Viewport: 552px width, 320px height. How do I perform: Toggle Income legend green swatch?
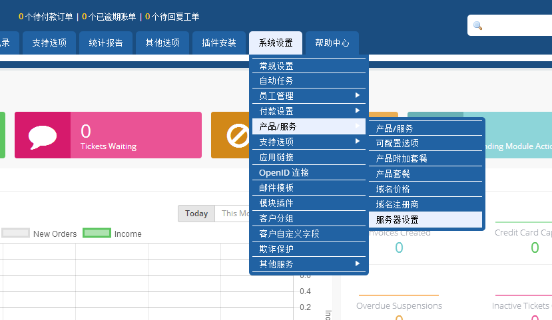97,233
